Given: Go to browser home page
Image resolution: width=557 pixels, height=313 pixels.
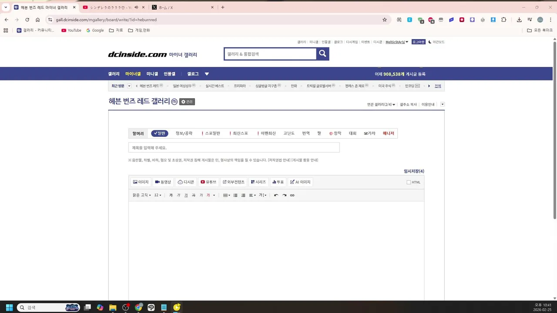Looking at the screenshot, I should pos(38,20).
